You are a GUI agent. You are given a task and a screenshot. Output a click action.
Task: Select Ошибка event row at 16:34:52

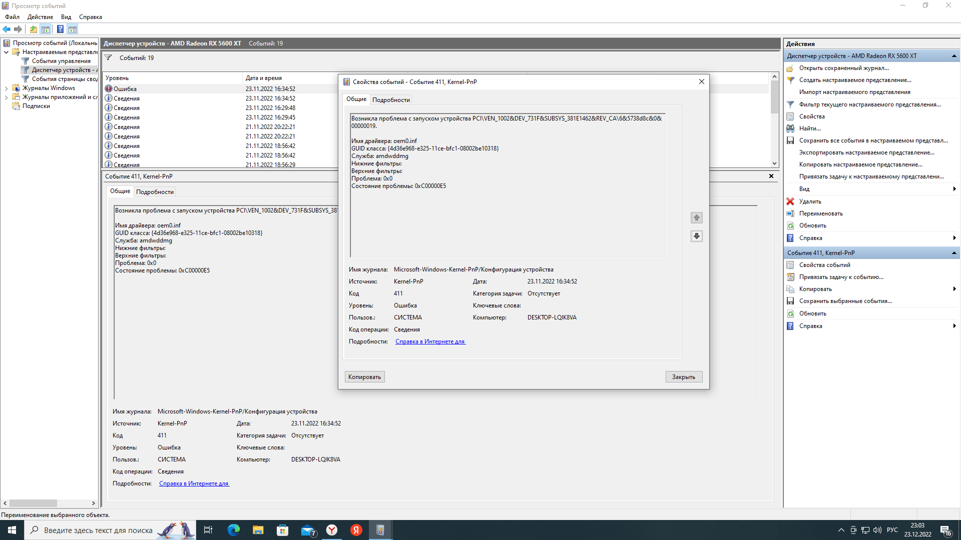click(x=220, y=89)
